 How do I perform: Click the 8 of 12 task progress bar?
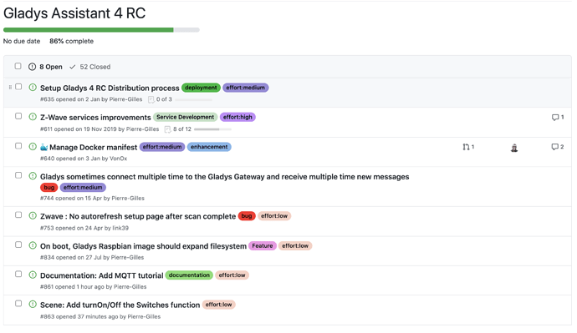(212, 129)
